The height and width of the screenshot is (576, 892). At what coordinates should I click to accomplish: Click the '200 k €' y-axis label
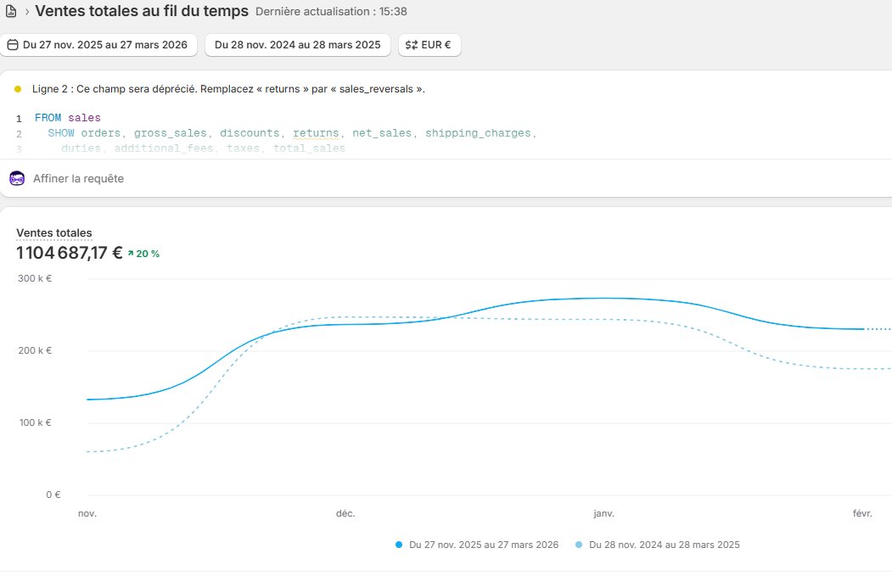tap(35, 351)
